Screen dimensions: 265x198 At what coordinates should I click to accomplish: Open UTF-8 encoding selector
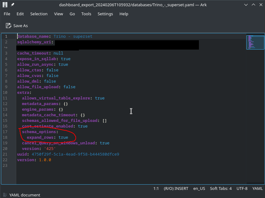pos(242,189)
